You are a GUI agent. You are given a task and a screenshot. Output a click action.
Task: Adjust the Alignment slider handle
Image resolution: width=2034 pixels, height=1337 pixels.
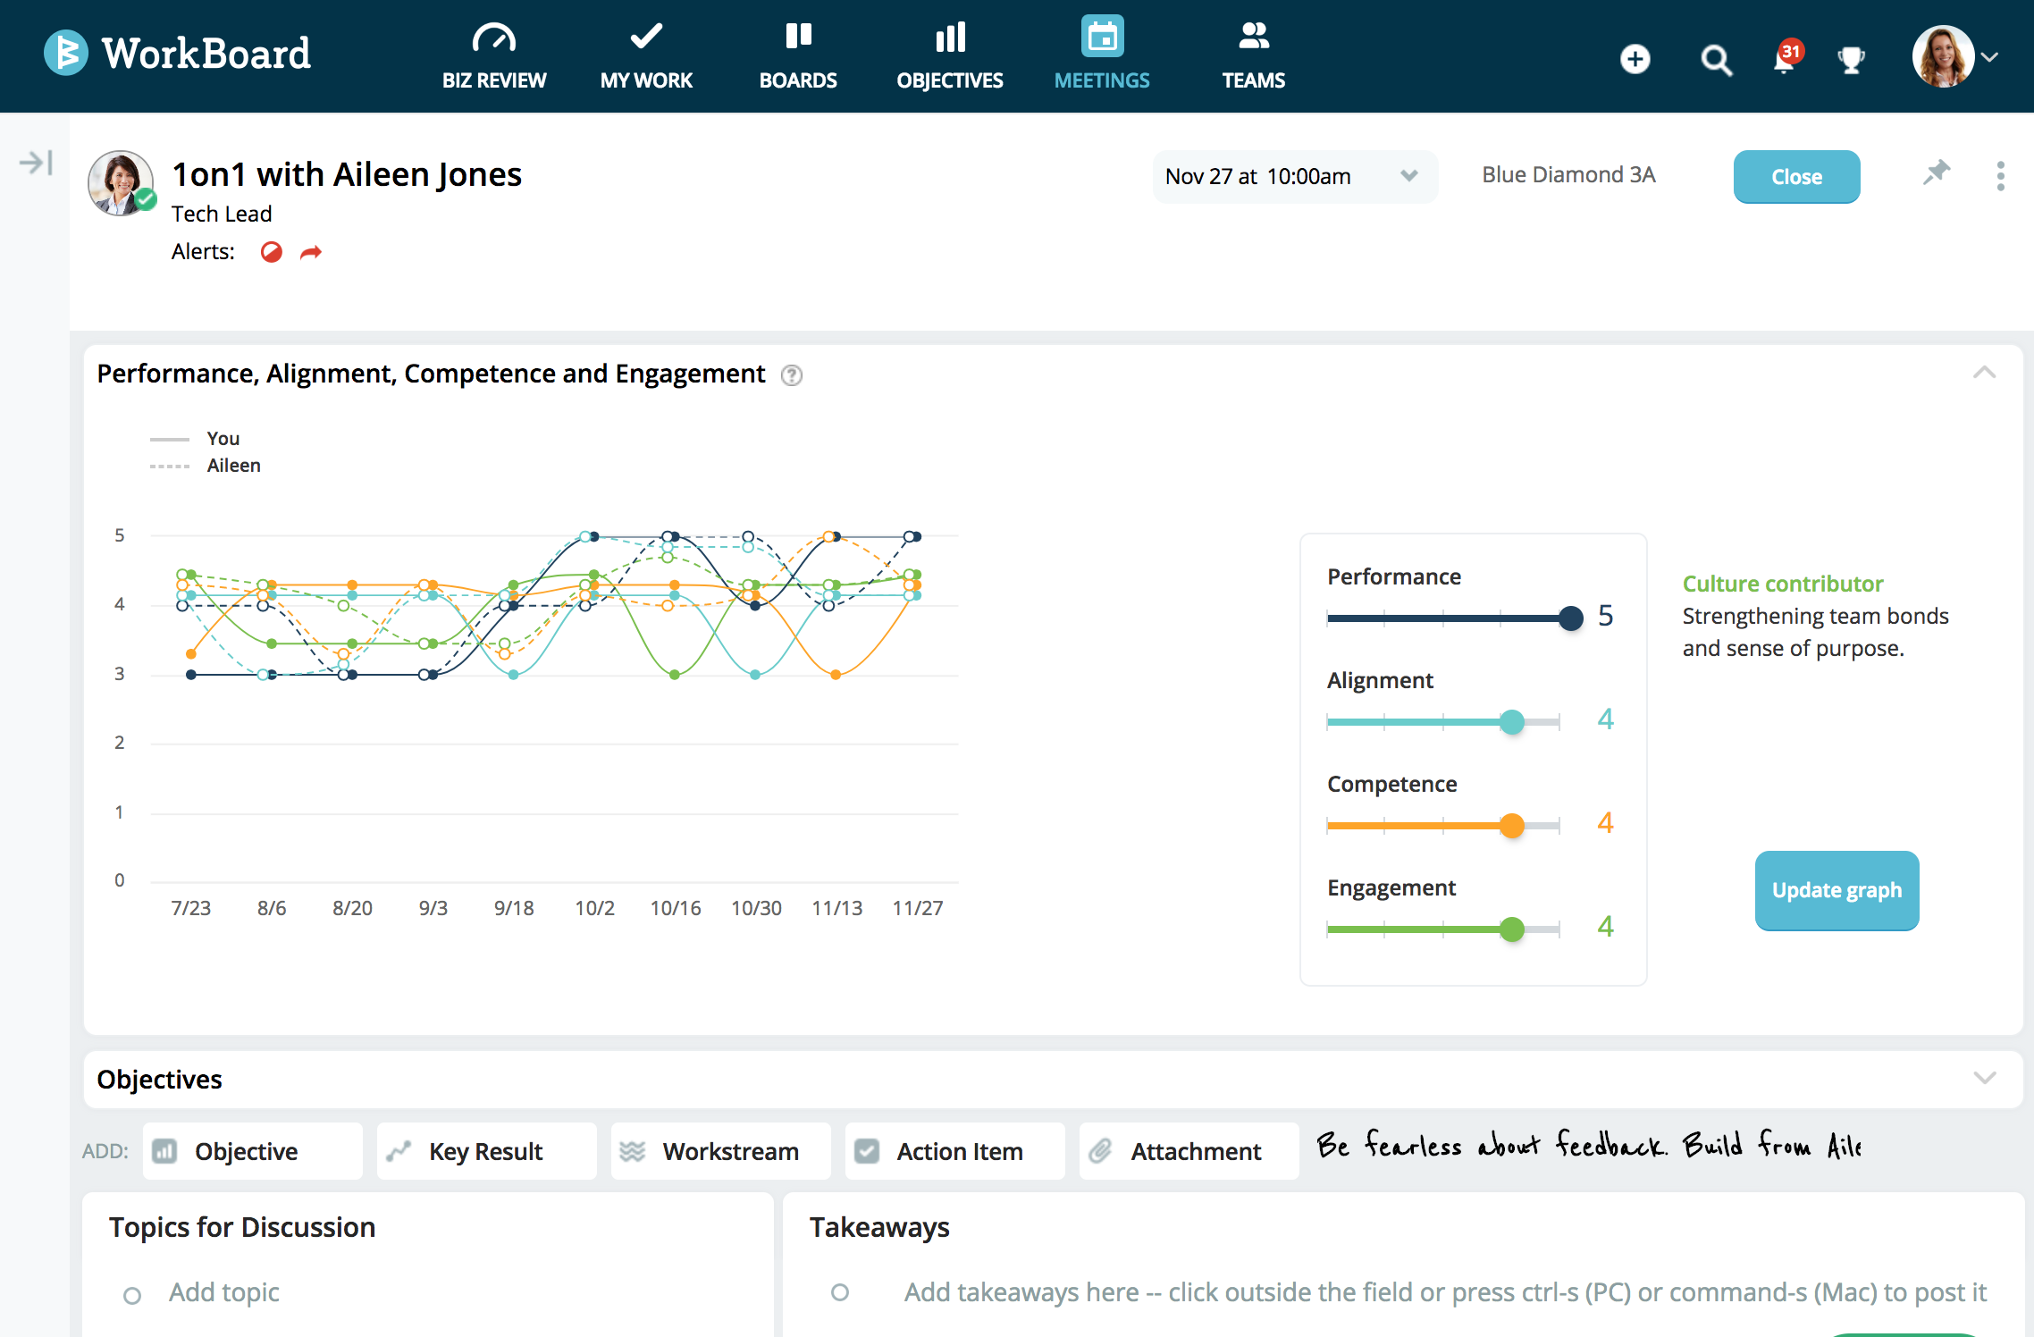tap(1512, 721)
